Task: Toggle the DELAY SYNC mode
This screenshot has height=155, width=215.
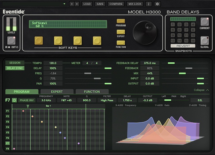Action: [x=15, y=68]
